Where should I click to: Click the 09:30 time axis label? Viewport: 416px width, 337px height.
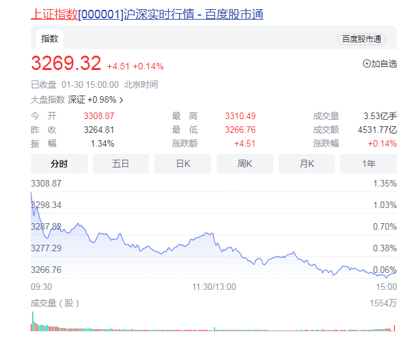41,287
